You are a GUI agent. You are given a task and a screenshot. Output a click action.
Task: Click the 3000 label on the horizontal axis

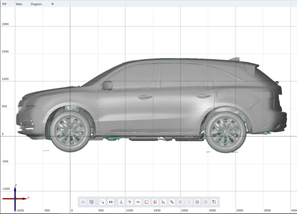[240, 210]
